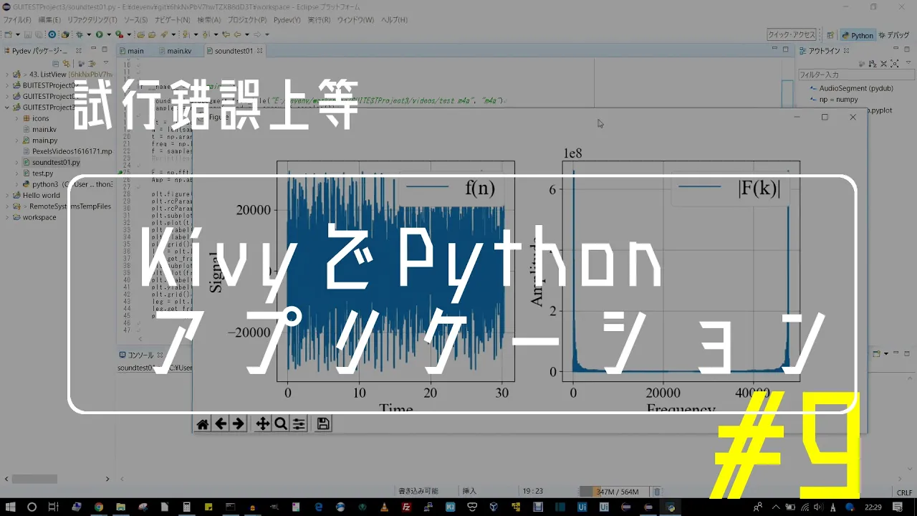Select the Zoom magnifier tool in Figure toolbar
The height and width of the screenshot is (516, 917).
point(281,424)
